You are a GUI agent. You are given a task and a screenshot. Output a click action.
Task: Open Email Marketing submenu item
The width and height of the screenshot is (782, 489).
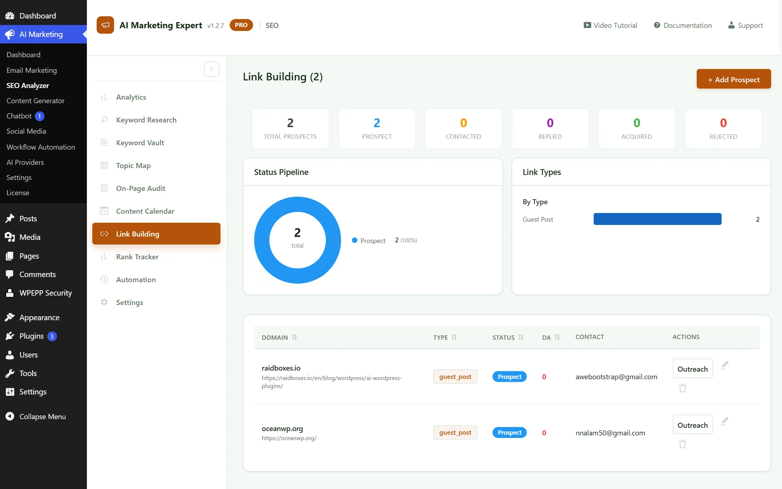[31, 70]
